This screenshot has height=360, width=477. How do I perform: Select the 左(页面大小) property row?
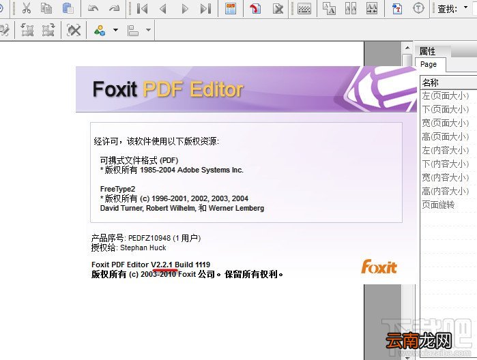click(448, 95)
